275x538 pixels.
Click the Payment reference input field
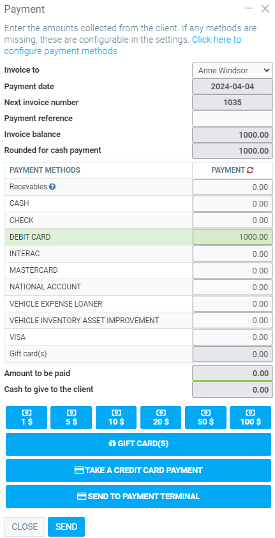tap(232, 119)
